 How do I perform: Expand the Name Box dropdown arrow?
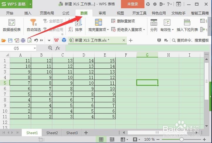35,48
